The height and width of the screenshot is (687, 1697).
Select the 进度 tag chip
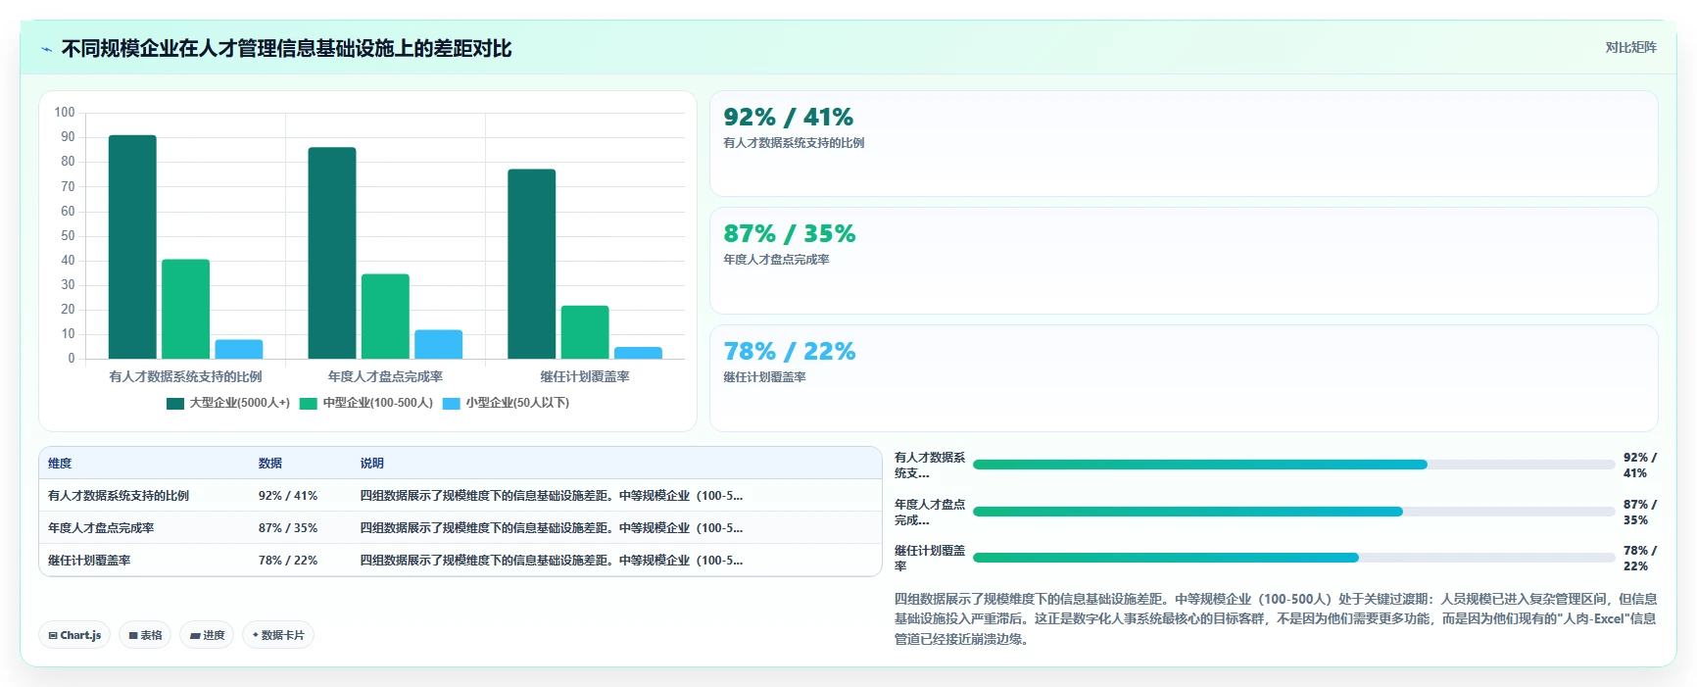click(x=207, y=635)
